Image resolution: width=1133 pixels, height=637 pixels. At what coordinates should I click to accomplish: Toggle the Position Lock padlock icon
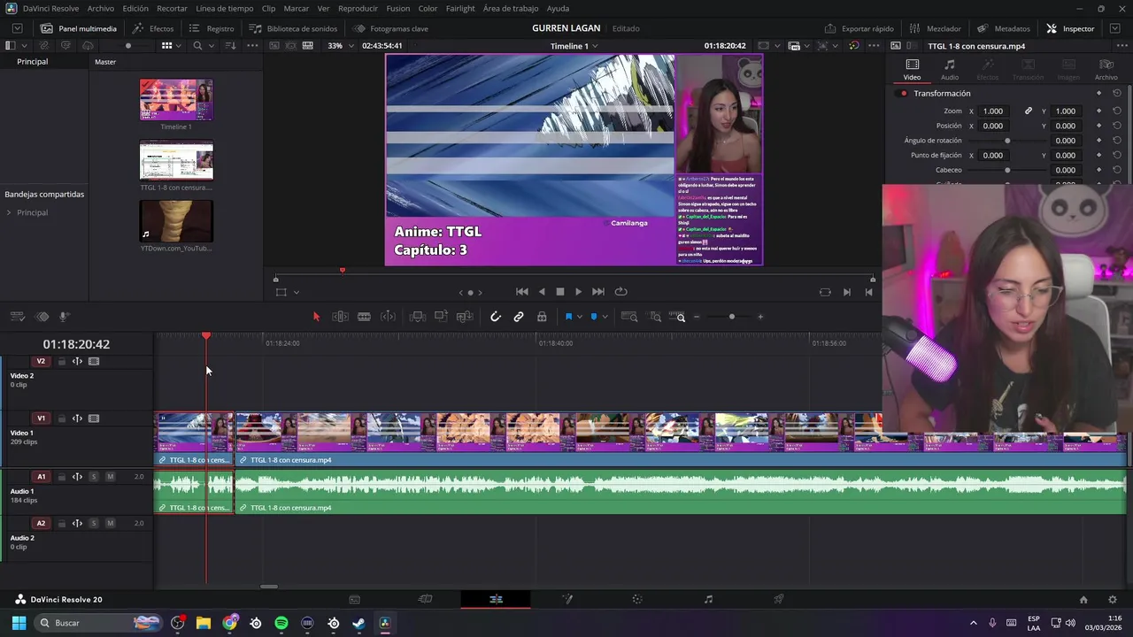tap(542, 317)
